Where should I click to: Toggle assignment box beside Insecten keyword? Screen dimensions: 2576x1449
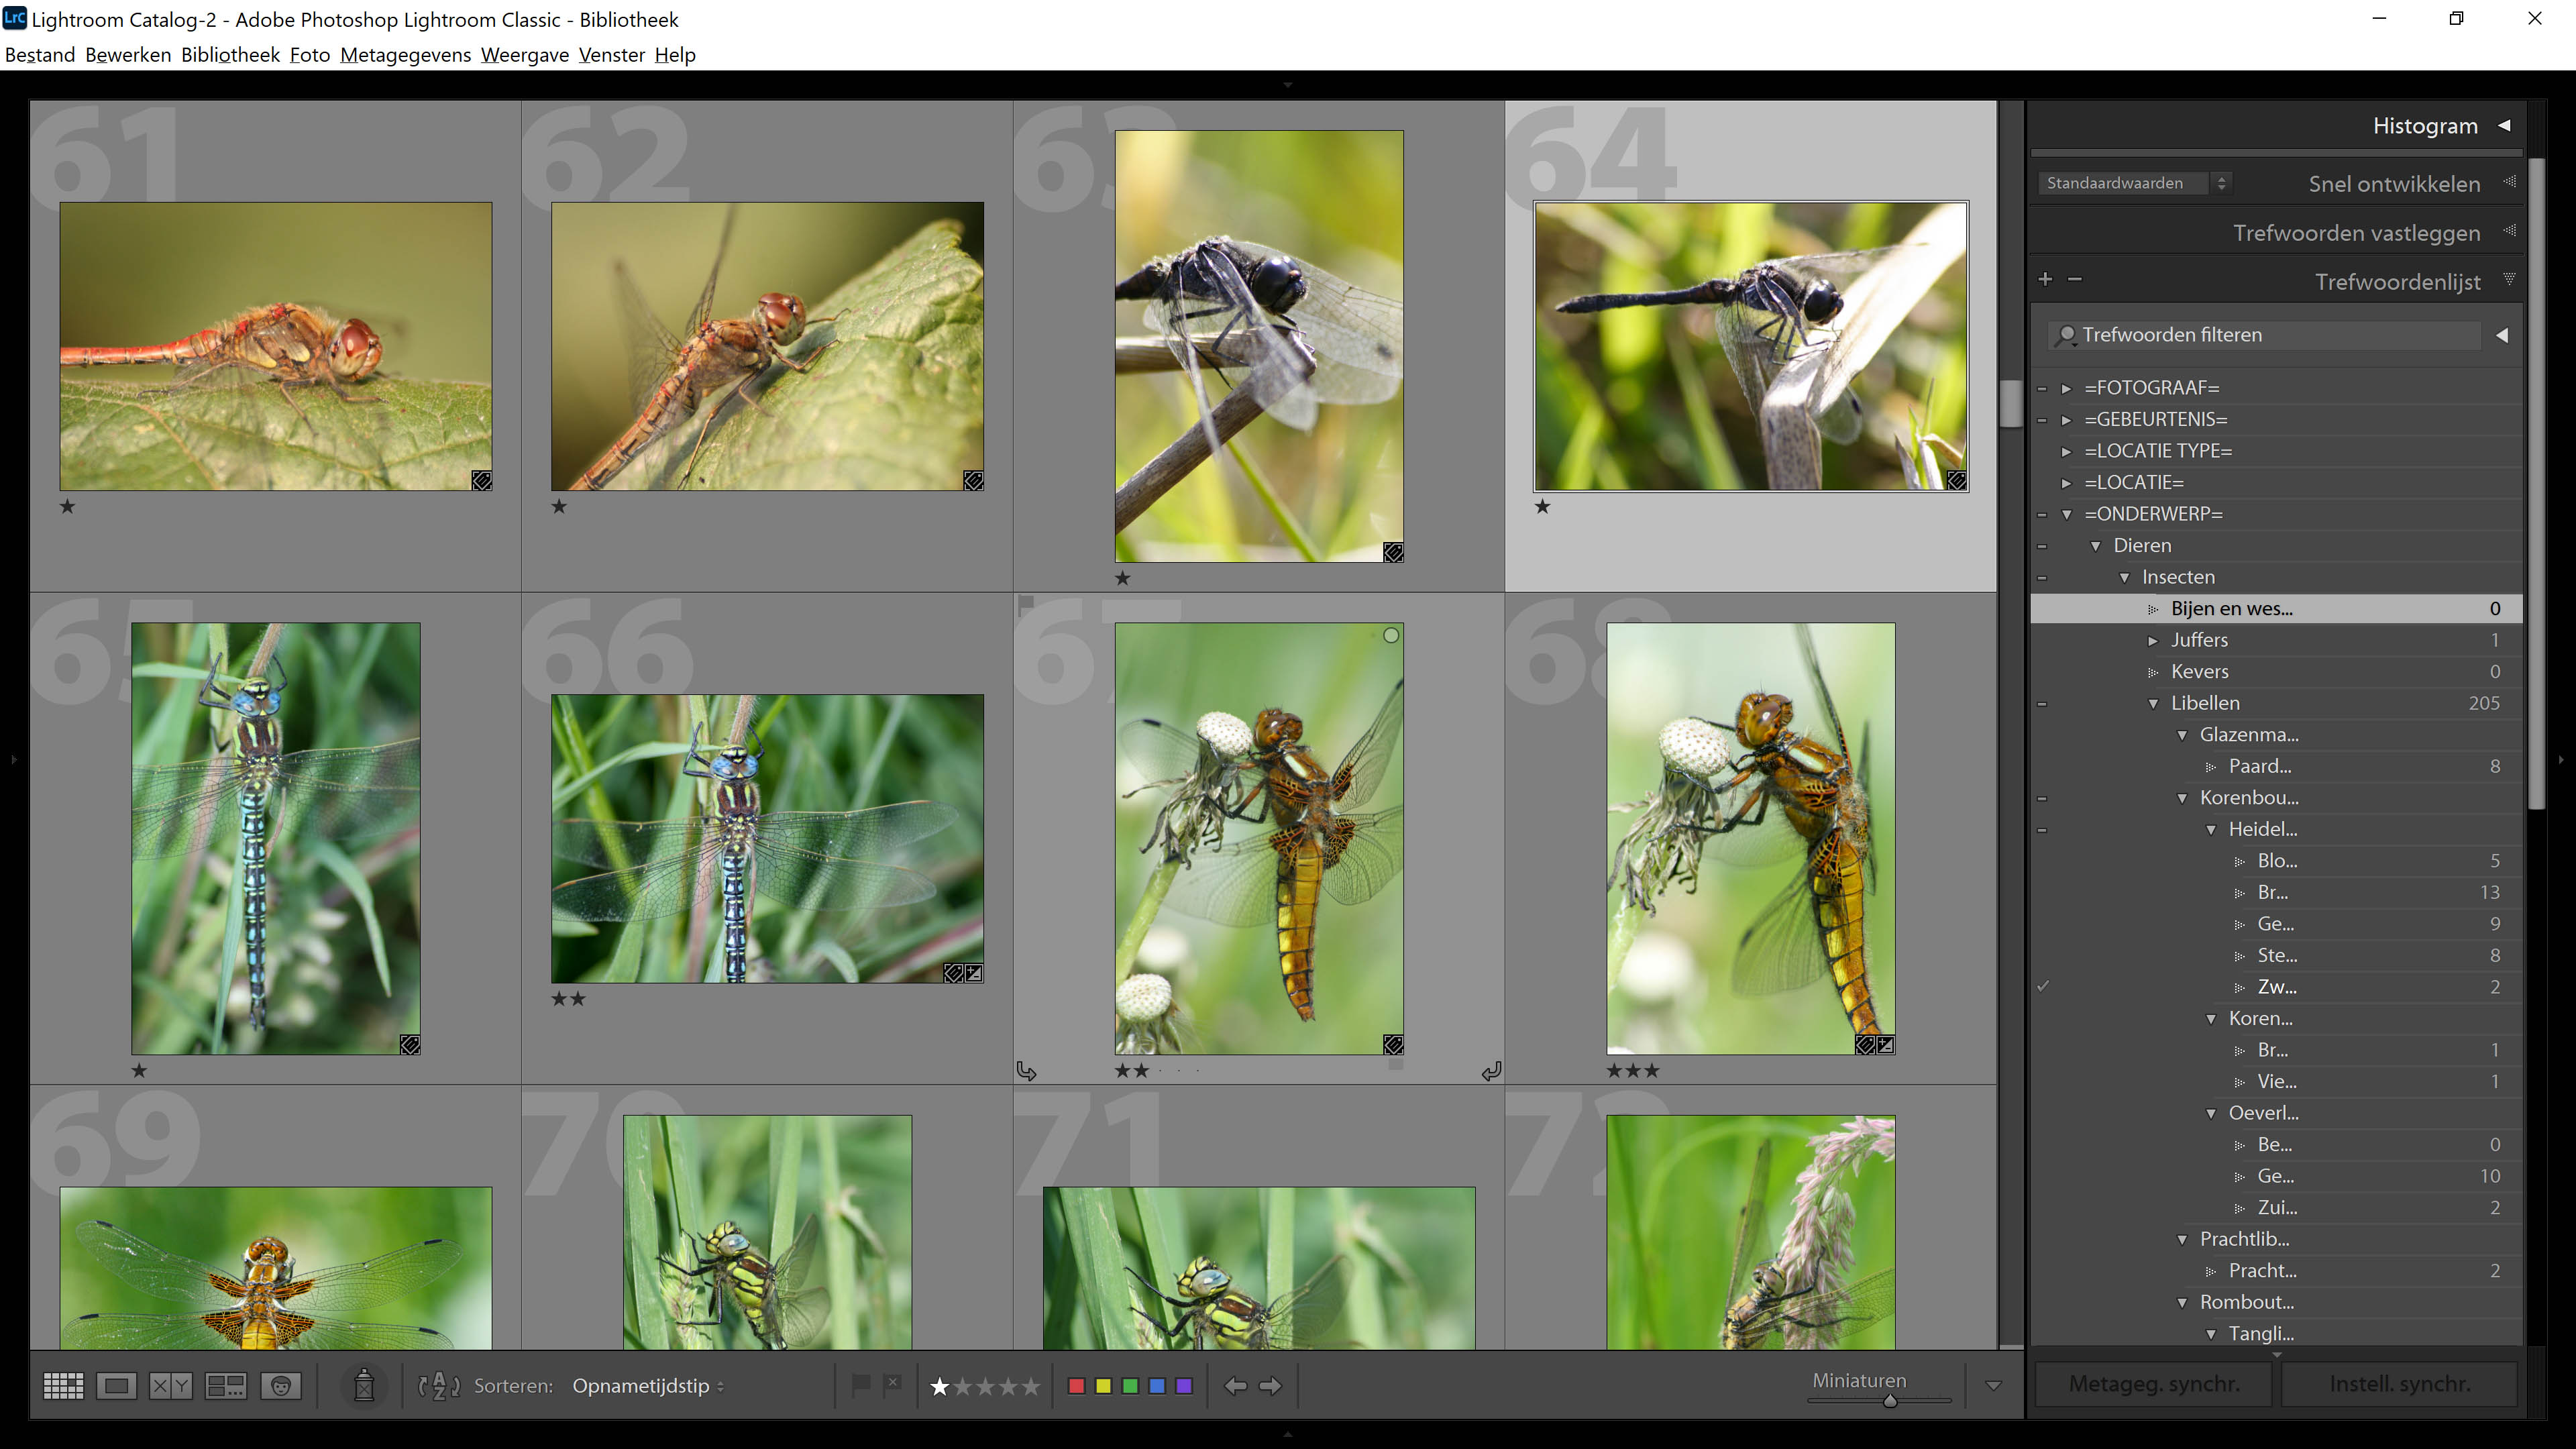pos(2042,578)
